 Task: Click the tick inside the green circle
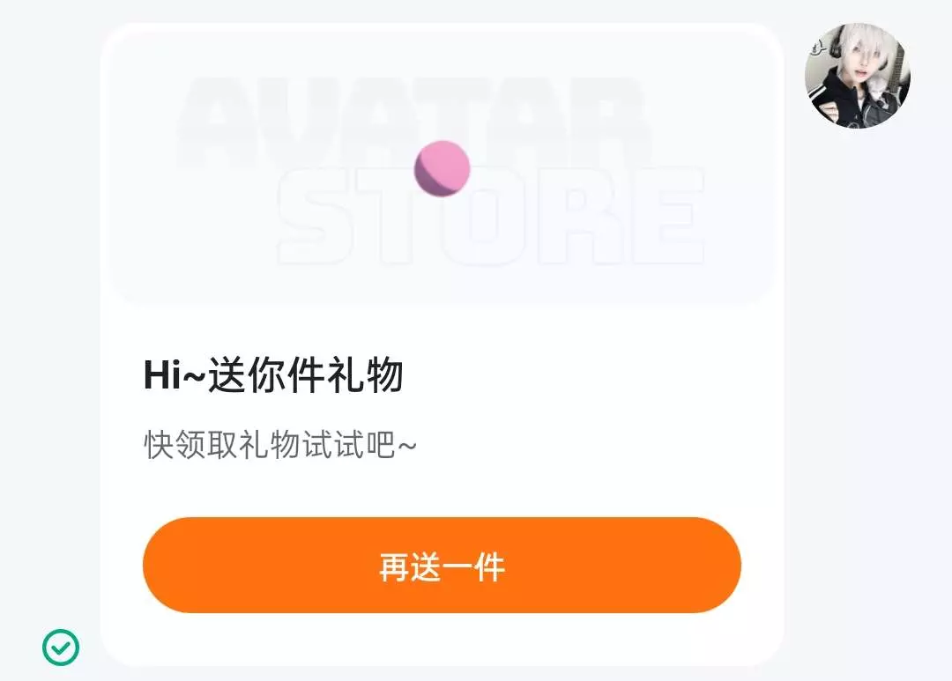pos(61,648)
